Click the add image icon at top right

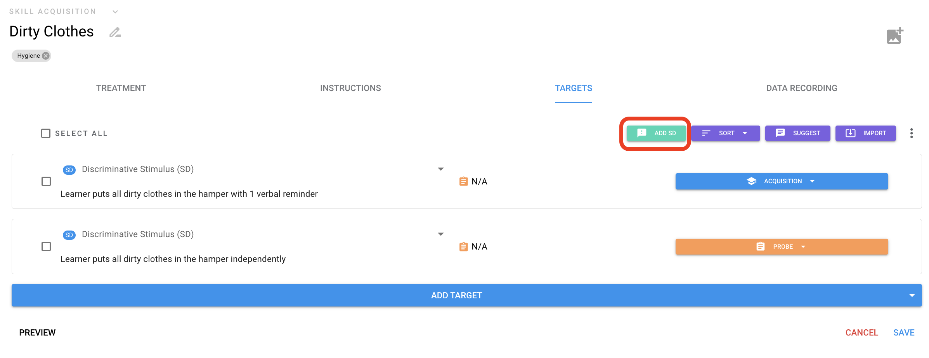(895, 36)
